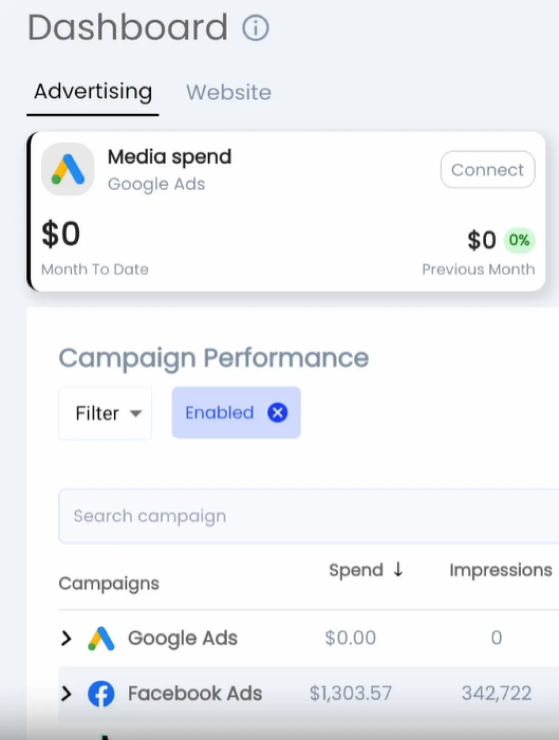Screen dimensions: 559x740
Task: Click the 0% change badge
Action: (x=519, y=241)
